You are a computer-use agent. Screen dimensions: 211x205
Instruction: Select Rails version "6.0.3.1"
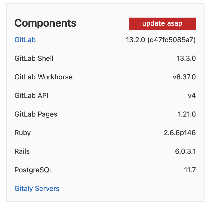[x=185, y=151]
